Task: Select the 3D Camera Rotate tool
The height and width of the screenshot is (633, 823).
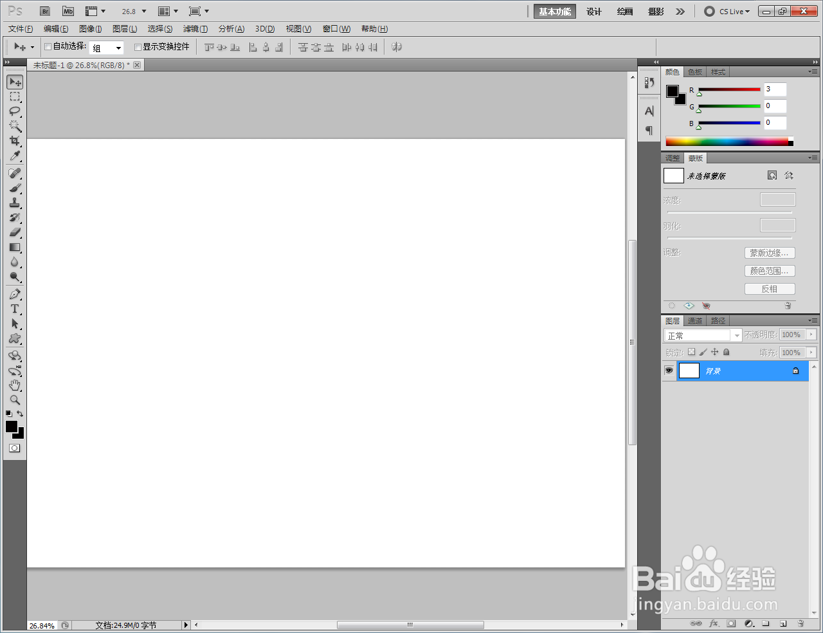Action: (x=15, y=371)
